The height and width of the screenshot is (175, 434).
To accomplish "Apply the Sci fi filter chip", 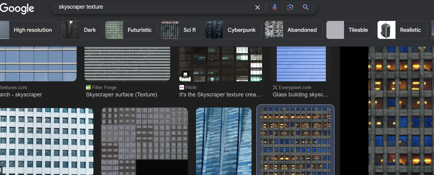I will (181, 30).
